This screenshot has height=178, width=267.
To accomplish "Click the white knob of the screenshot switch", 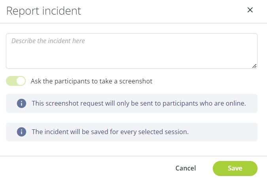I will (x=21, y=81).
